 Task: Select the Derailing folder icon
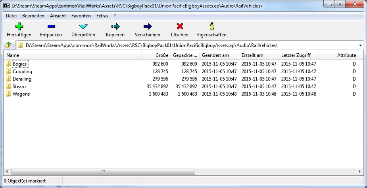tap(9, 79)
